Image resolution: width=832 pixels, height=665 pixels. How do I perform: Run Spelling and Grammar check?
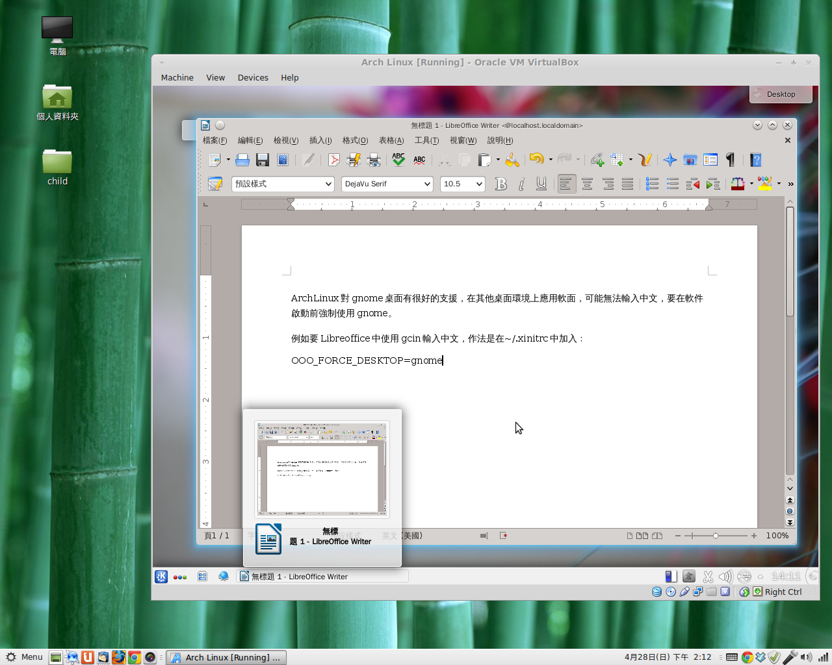pyautogui.click(x=398, y=160)
